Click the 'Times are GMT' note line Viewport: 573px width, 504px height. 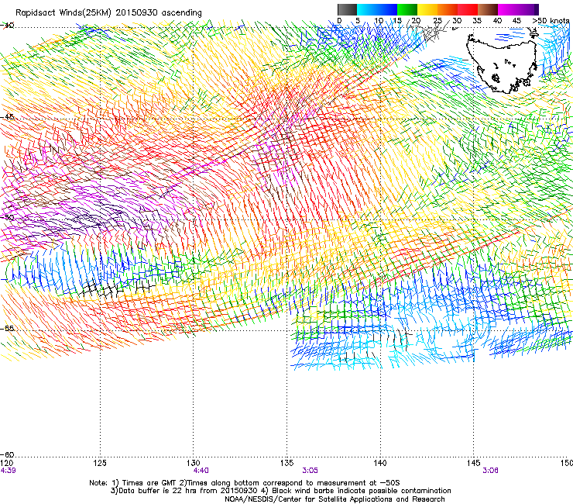(x=245, y=483)
